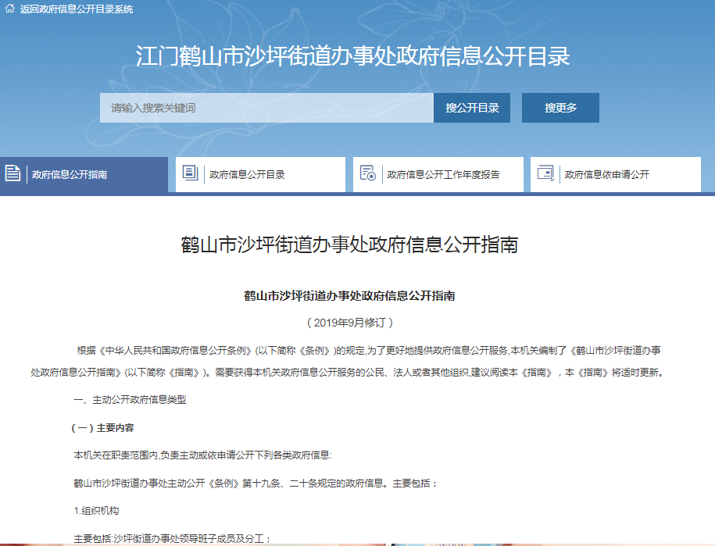The height and width of the screenshot is (546, 715).
Task: Open the 政府信息依申请公开 tab
Action: point(616,174)
